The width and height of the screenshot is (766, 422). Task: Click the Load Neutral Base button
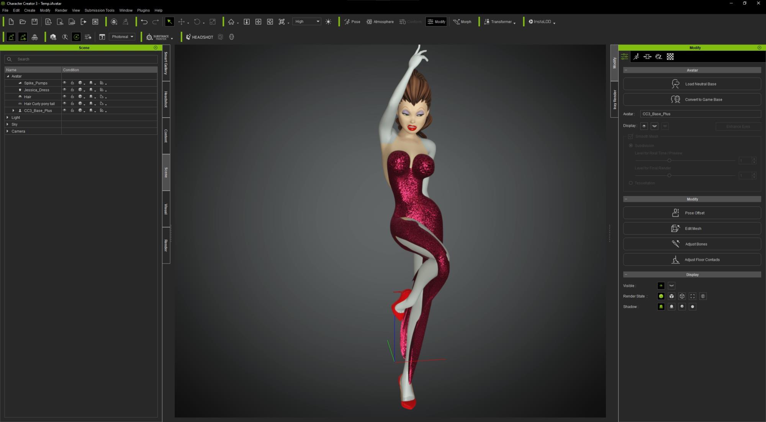[x=692, y=84]
